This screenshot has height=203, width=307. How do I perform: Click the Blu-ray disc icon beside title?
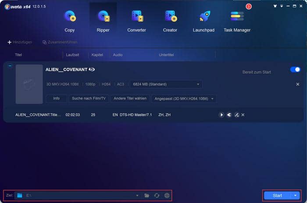tap(92, 70)
